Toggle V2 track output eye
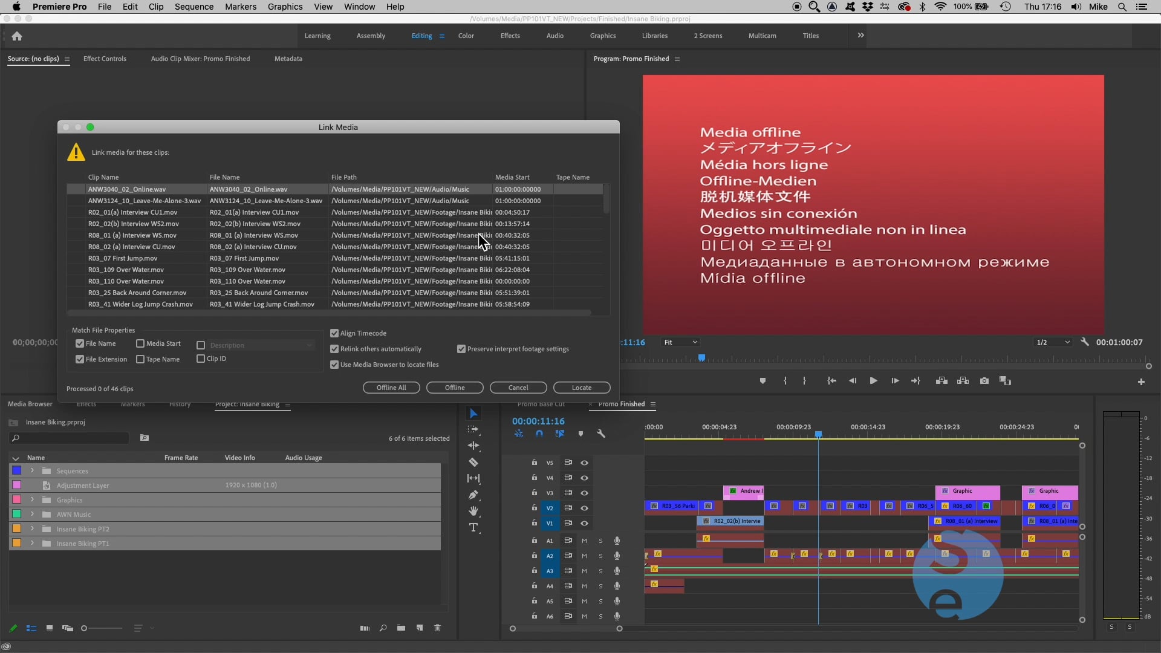 (x=584, y=508)
